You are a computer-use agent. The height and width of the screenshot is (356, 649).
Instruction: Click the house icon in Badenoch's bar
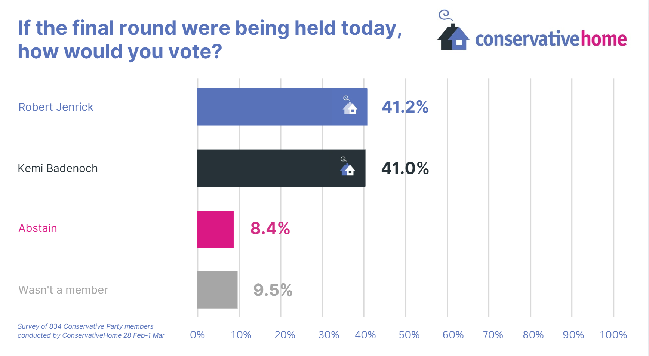point(347,168)
